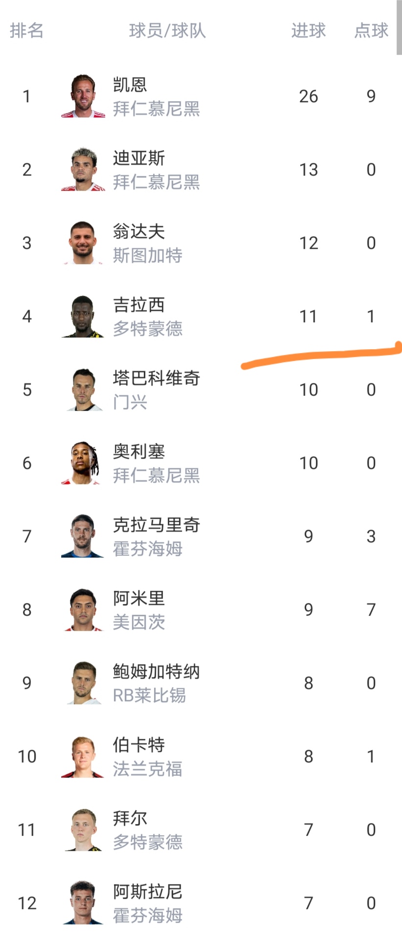402x936 pixels.
Task: Click Kane's player avatar photo
Action: click(83, 96)
